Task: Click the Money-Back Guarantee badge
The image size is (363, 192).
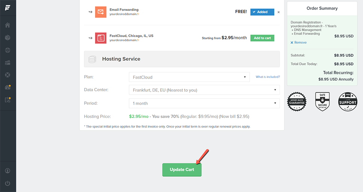Action: (x=297, y=102)
